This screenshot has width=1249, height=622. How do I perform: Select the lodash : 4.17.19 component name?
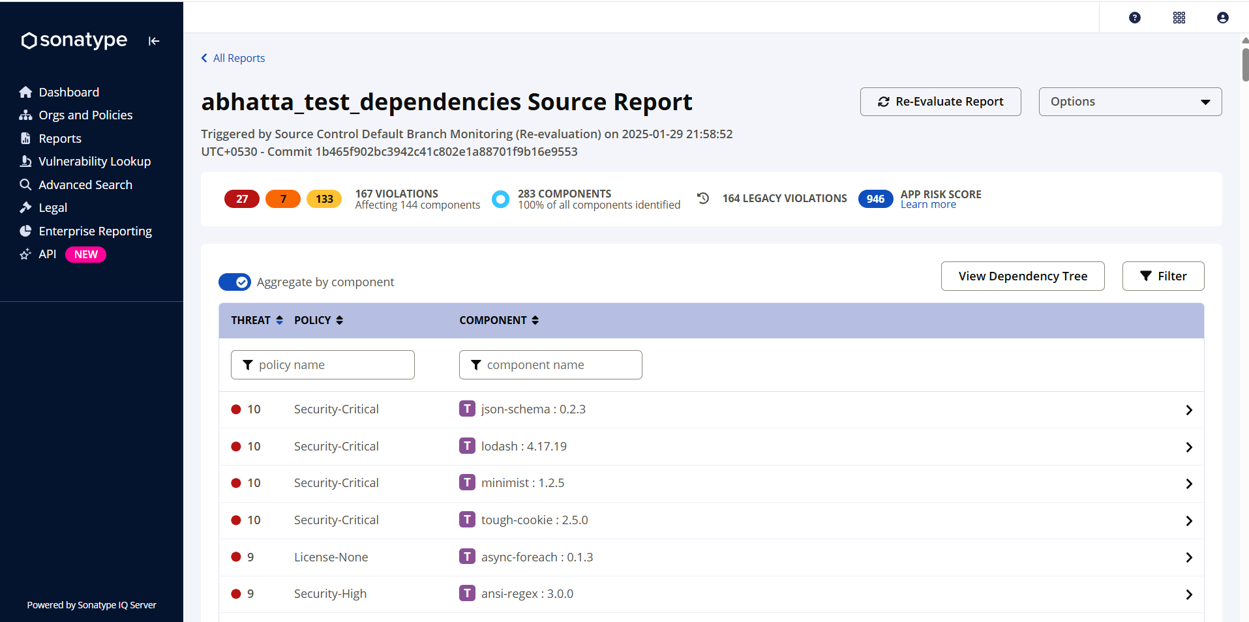coord(524,447)
